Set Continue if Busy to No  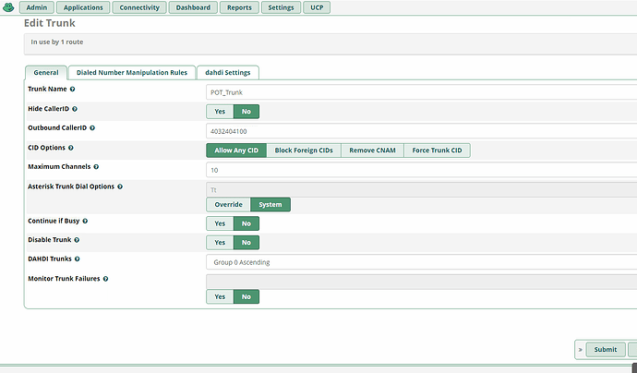coord(246,223)
